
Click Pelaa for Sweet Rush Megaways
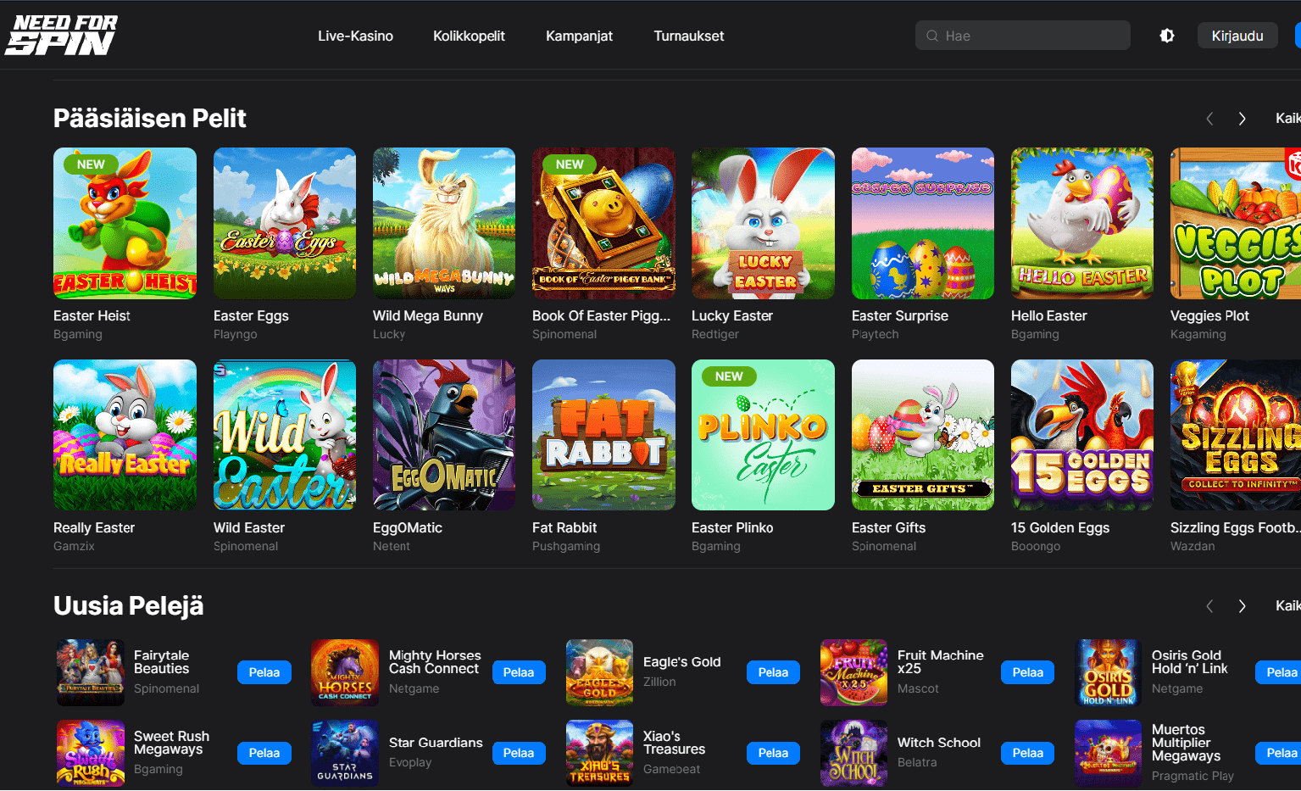coord(264,753)
